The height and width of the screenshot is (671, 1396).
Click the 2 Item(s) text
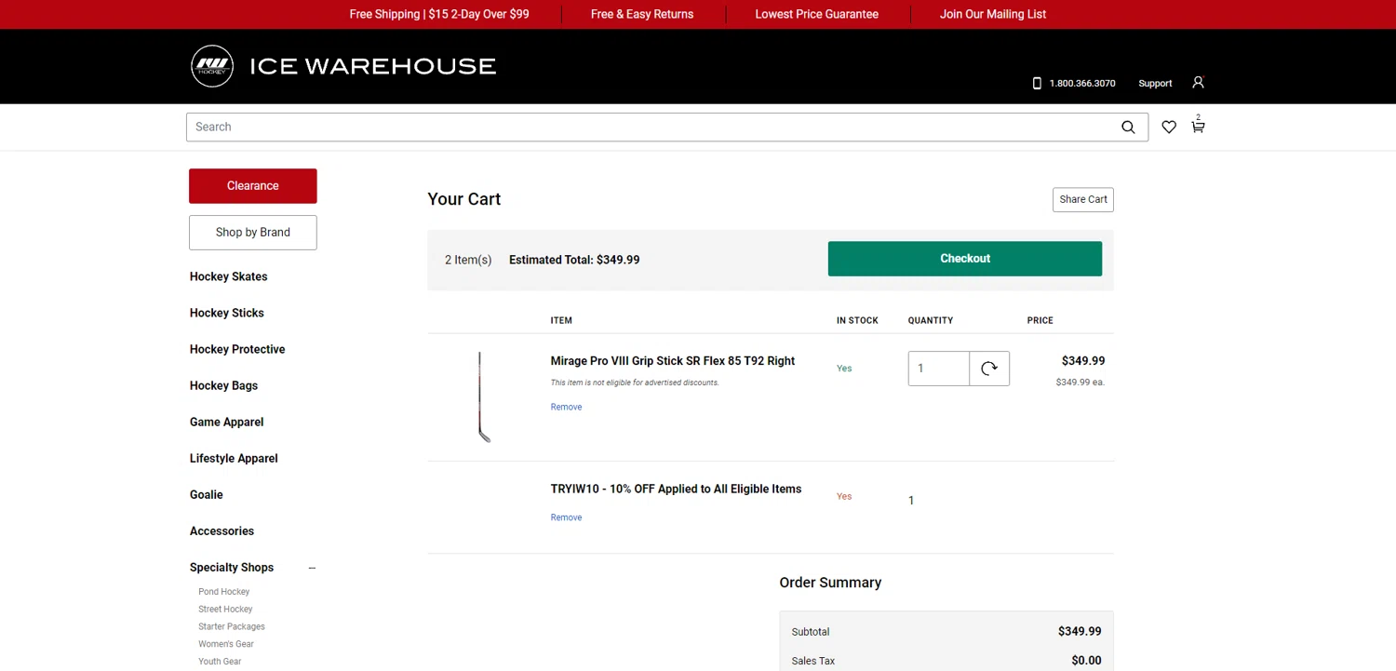[x=468, y=261]
